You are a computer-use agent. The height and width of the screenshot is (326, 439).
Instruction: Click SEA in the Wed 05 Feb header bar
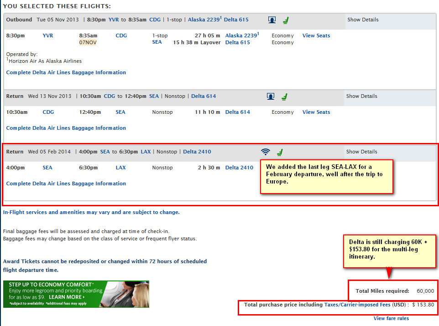coord(105,152)
